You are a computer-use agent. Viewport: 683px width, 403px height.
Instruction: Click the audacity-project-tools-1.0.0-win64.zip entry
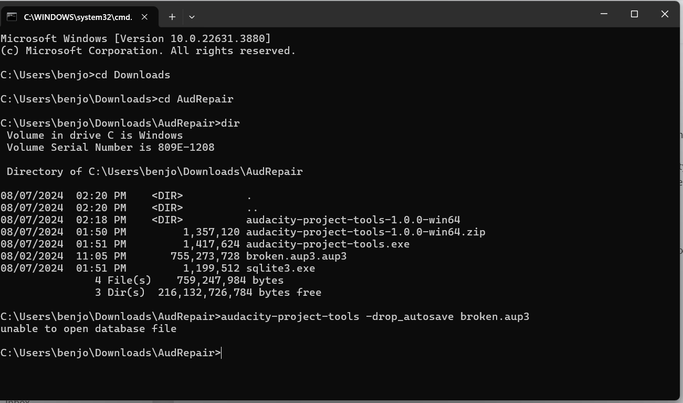pos(365,232)
